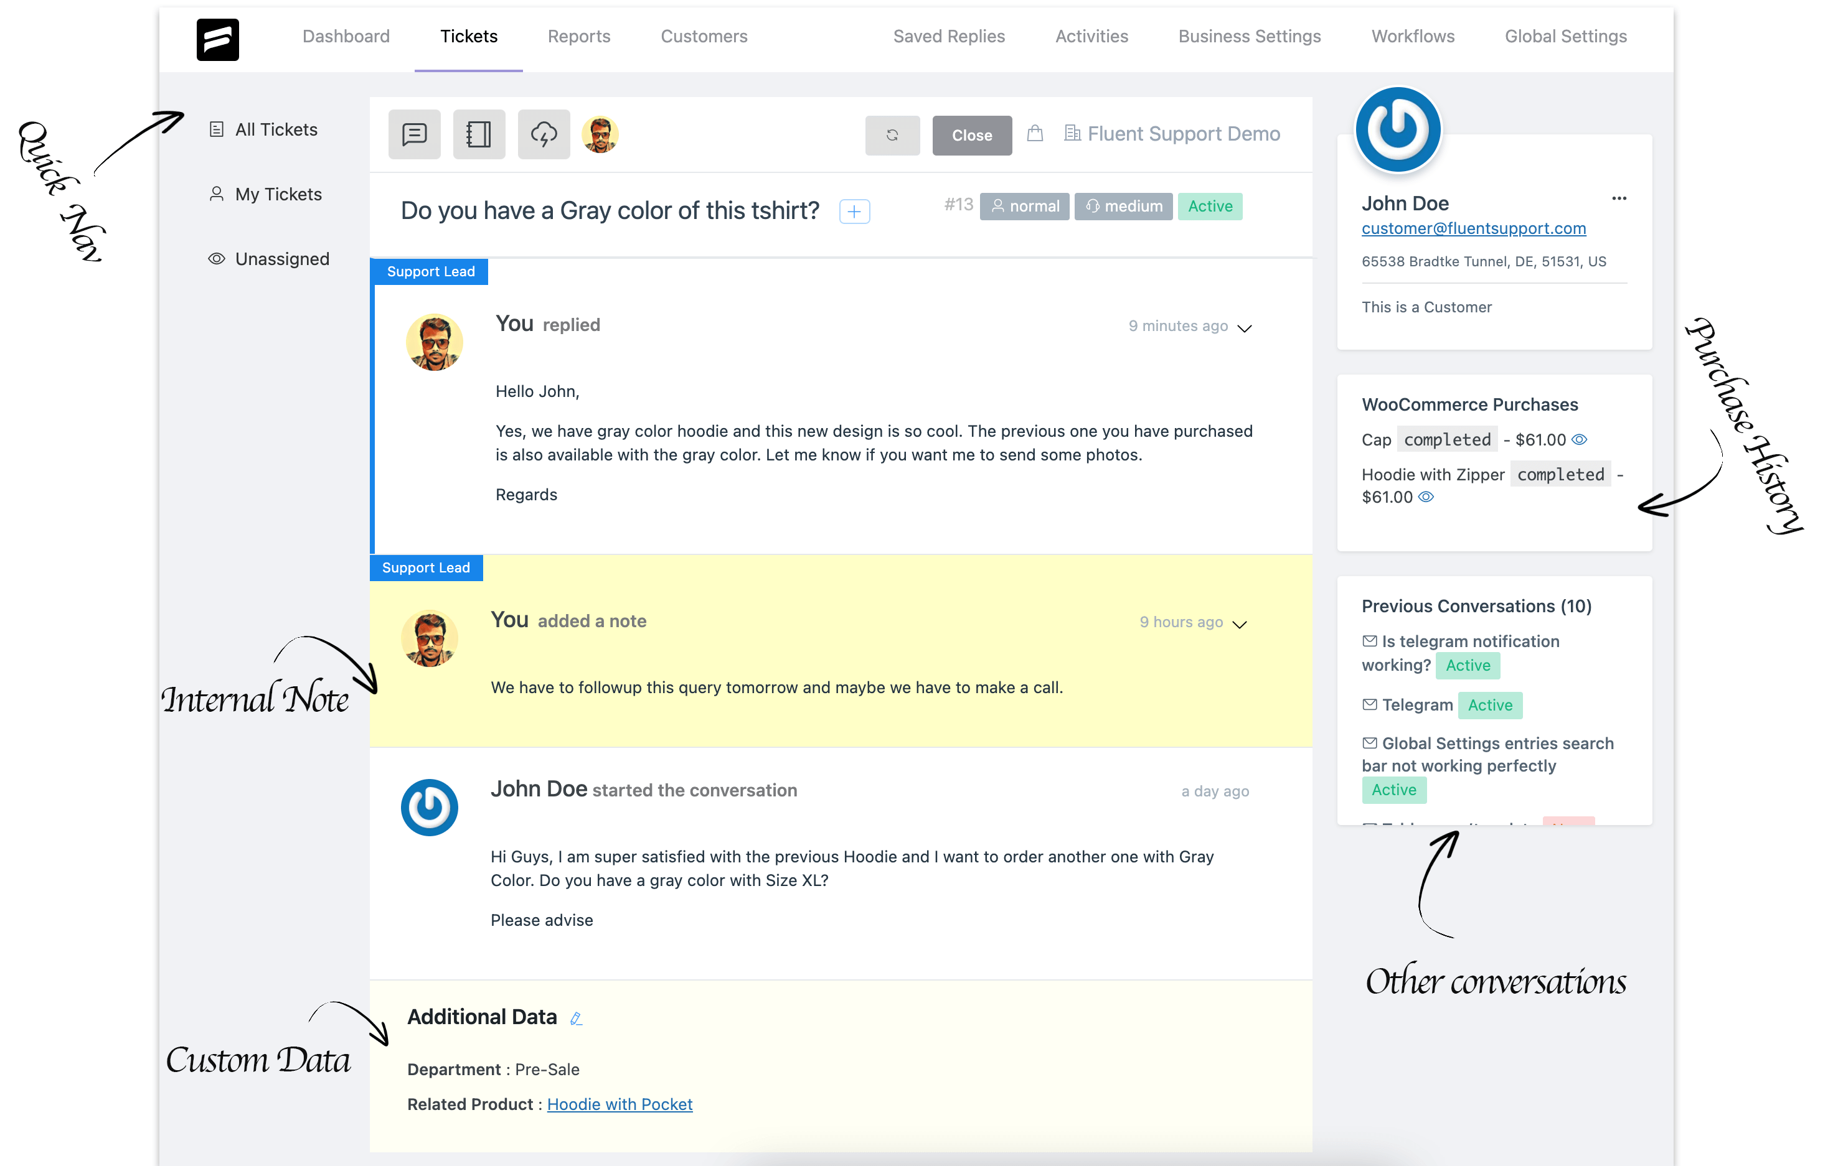Click the refresh/reload ticket icon
Viewport: 1838px width, 1166px height.
(x=892, y=134)
